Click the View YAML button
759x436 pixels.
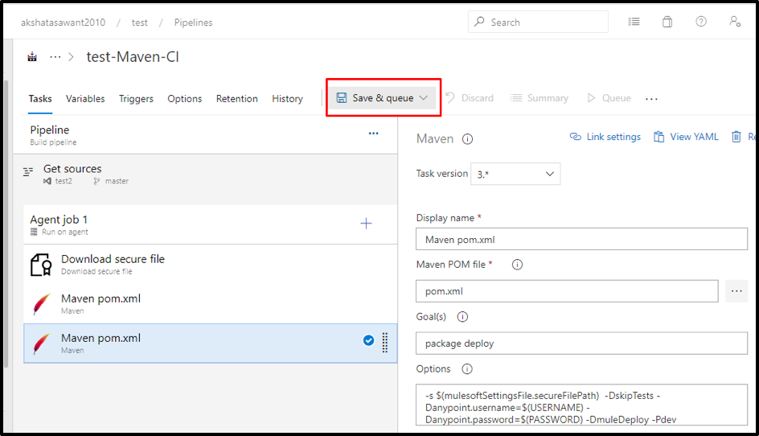click(x=686, y=138)
